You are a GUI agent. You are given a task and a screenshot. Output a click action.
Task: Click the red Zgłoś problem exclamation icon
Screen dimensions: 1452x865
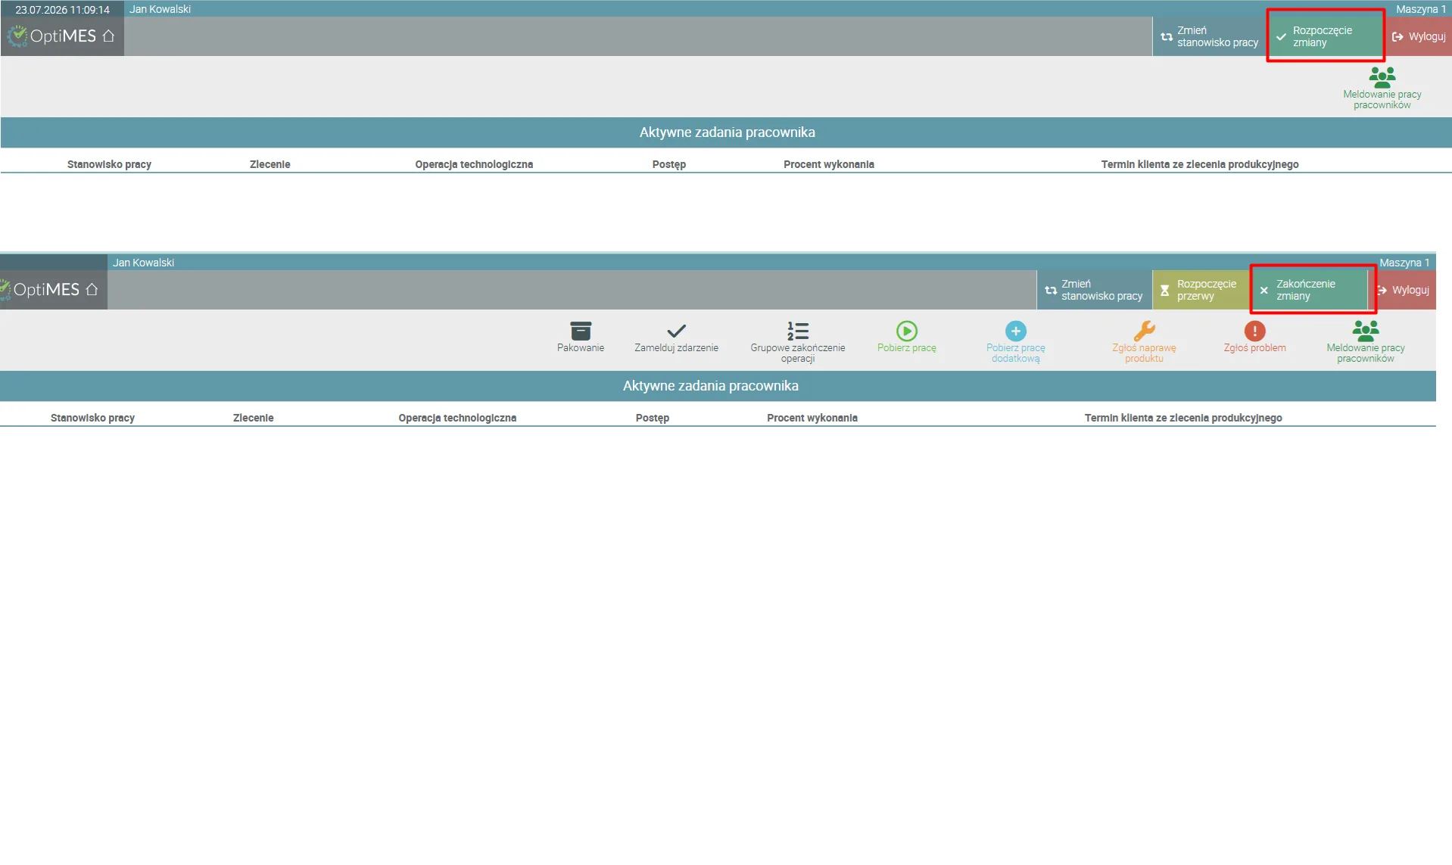coord(1254,331)
